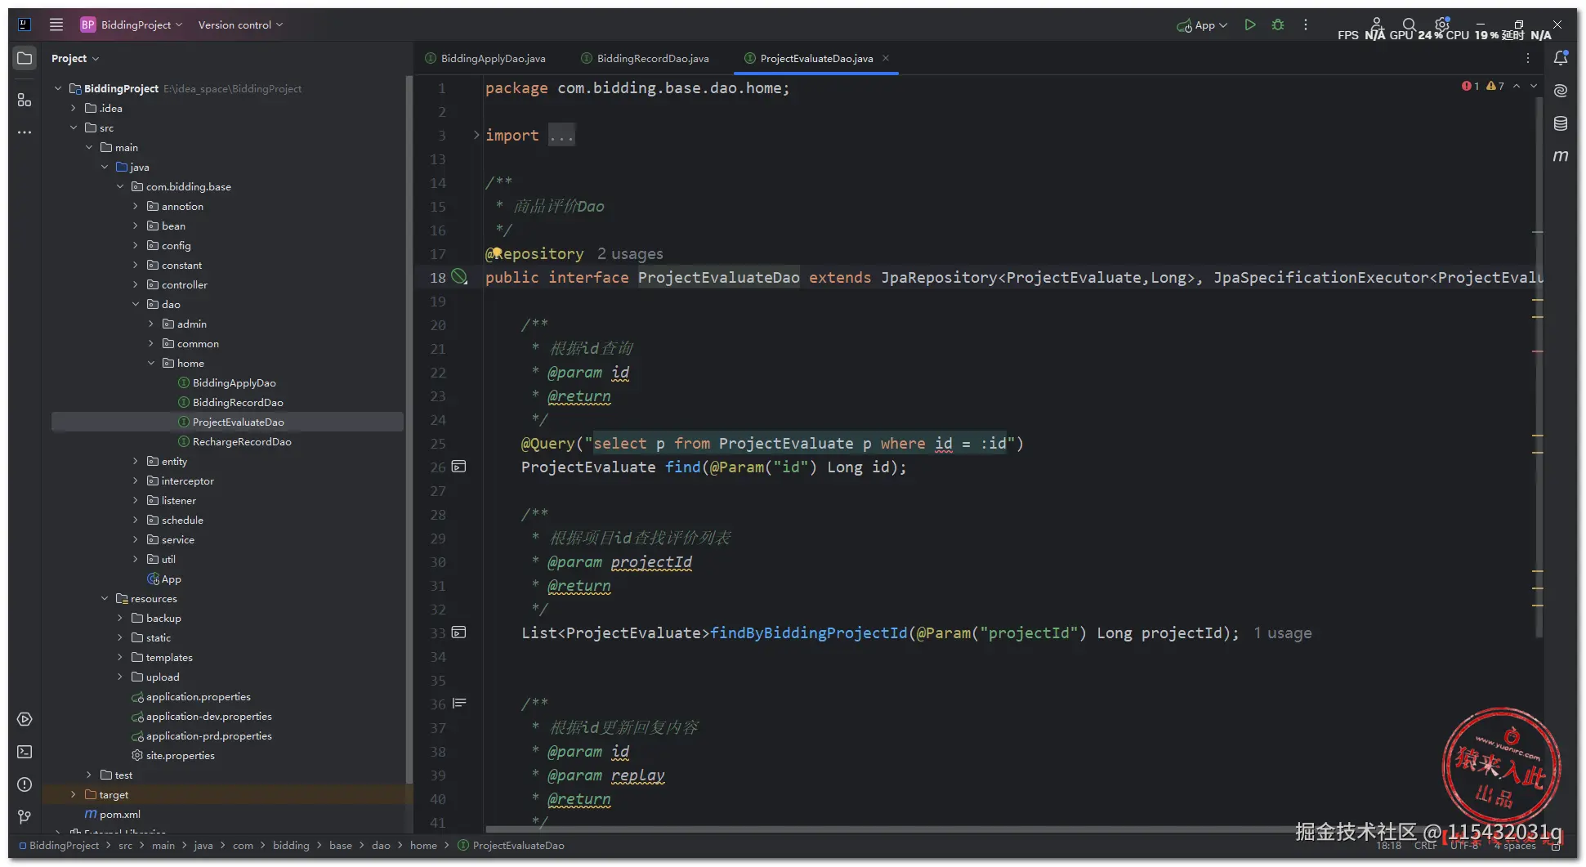Switch to BiddingRecordDao.java tab
Image resolution: width=1586 pixels, height=867 pixels.
(x=646, y=58)
